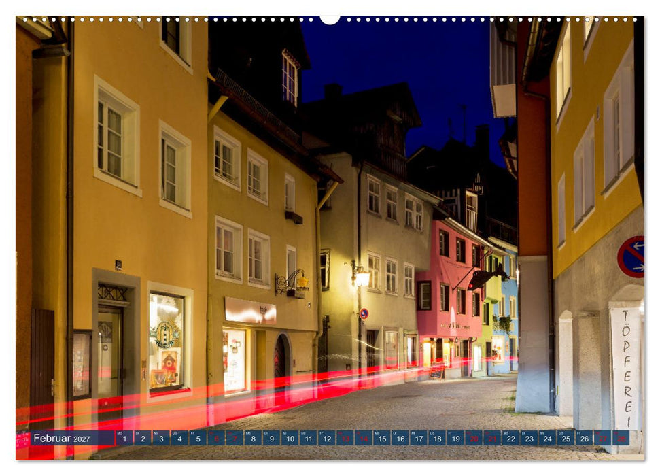Click day 26 in the calendar strip
This screenshot has width=660, height=476.
click(x=585, y=438)
